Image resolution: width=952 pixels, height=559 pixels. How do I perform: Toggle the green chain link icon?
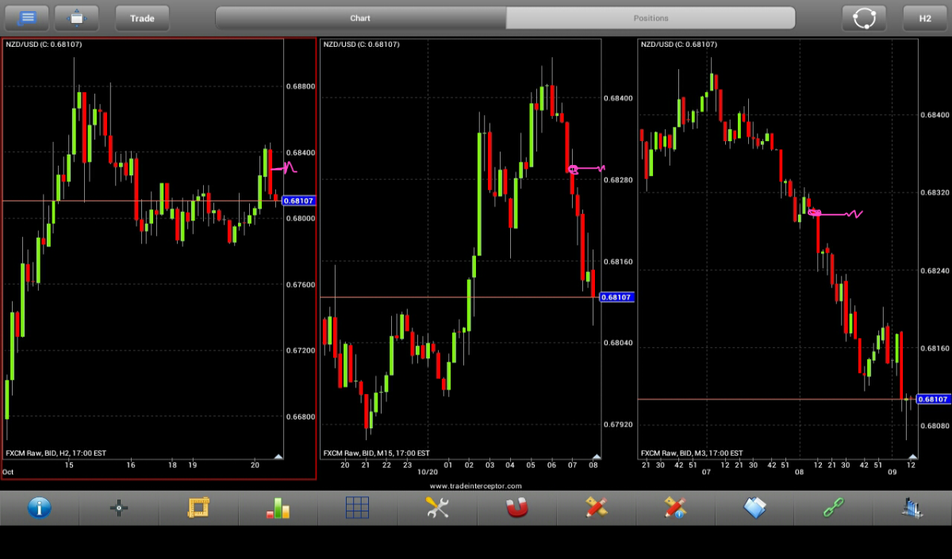click(834, 507)
